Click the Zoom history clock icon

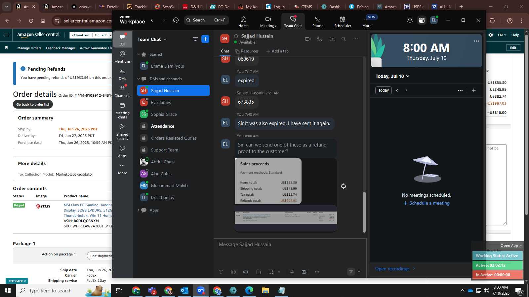(176, 20)
